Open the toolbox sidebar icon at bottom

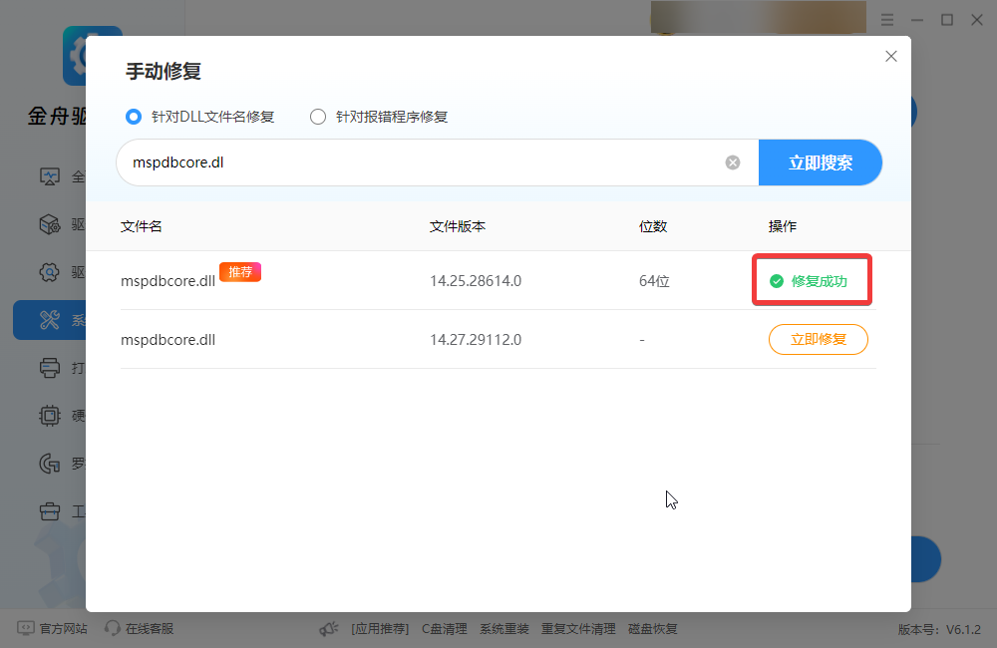click(50, 511)
